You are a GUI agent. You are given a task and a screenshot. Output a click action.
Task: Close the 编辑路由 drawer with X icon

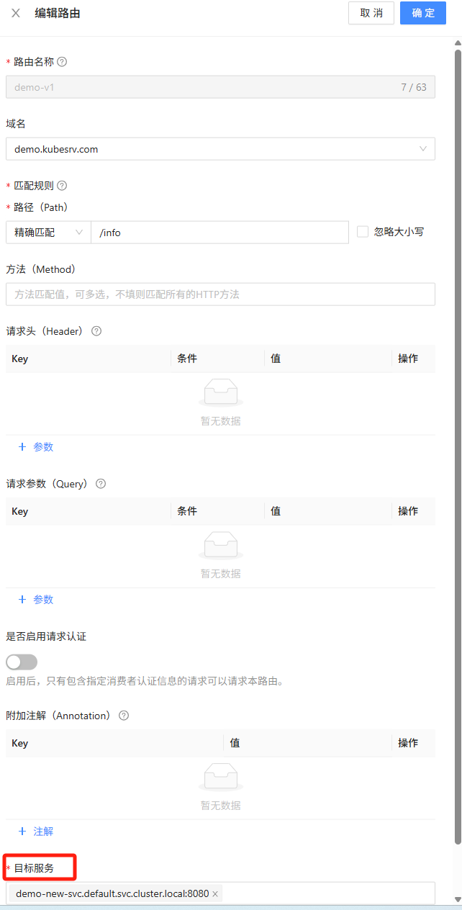click(16, 13)
